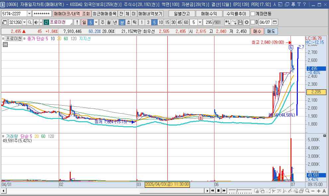Toggle the D checkbox beside the date field
This screenshot has width=329, height=196.
(x=252, y=22)
